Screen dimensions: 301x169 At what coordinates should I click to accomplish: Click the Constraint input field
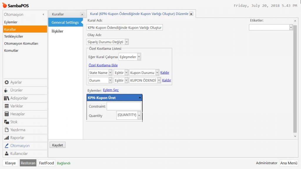pyautogui.click(x=124, y=106)
